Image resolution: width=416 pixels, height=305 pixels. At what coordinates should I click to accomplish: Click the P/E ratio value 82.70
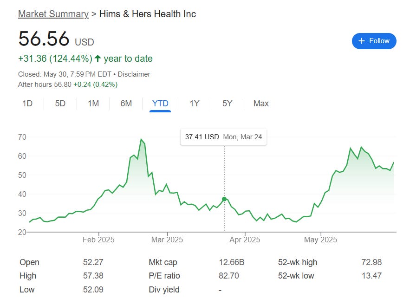[229, 276]
